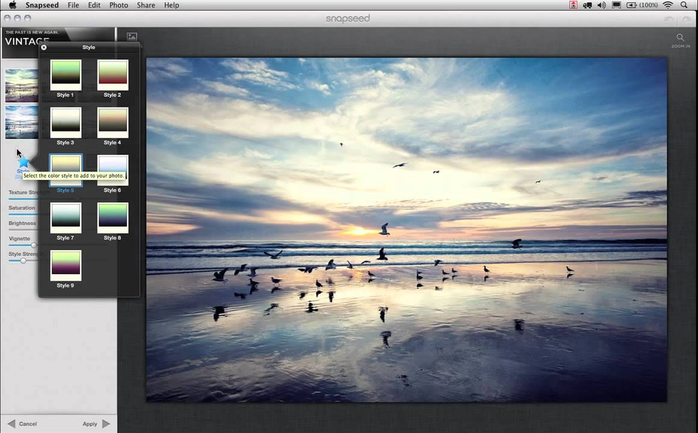Click the beach photo preview

pos(406,230)
